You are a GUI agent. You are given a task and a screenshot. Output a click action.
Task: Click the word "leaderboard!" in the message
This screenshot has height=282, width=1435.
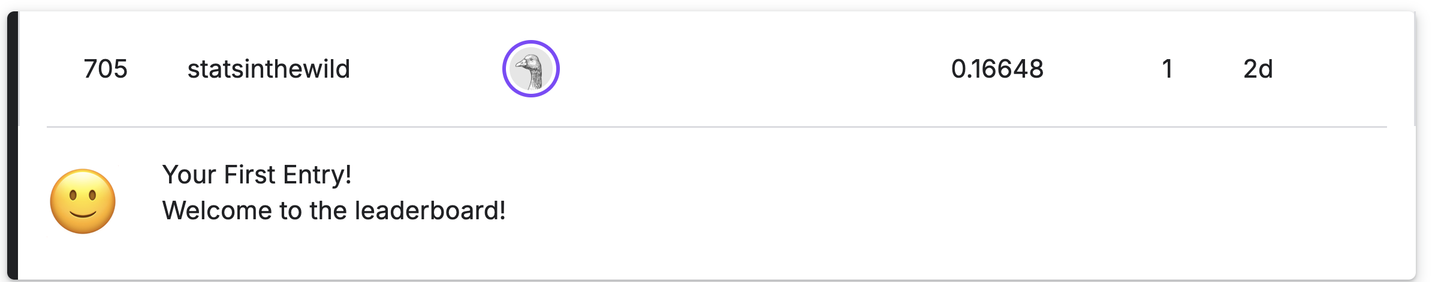(x=430, y=211)
